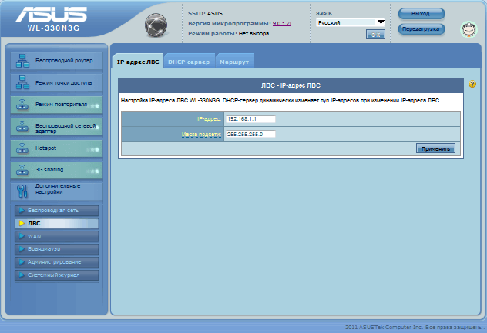Select Wireless network adapter mode icon
Viewport: 487px width, 333px height.
(22, 125)
